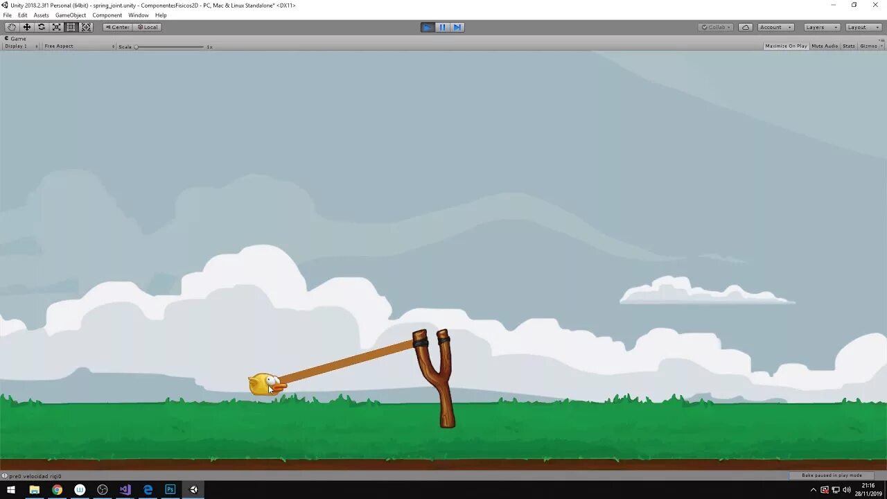Viewport: 887px width, 499px height.
Task: Open the taskbar clock and date
Action: 868,490
